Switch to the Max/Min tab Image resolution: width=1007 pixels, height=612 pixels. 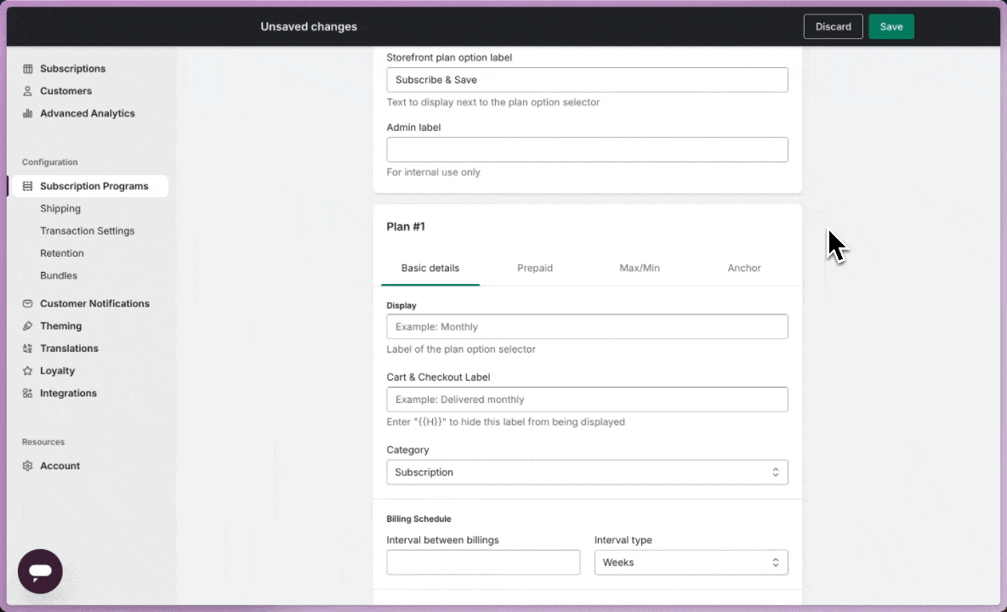(640, 268)
